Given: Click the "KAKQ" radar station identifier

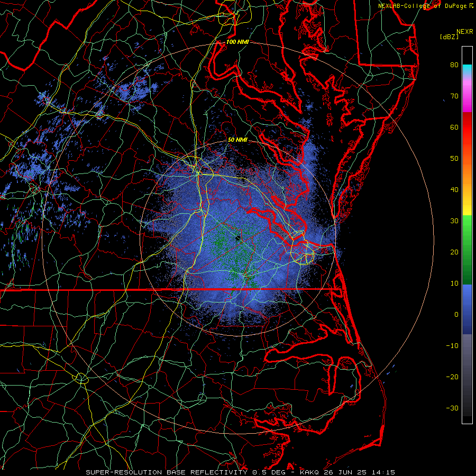Looking at the screenshot, I should [310, 472].
